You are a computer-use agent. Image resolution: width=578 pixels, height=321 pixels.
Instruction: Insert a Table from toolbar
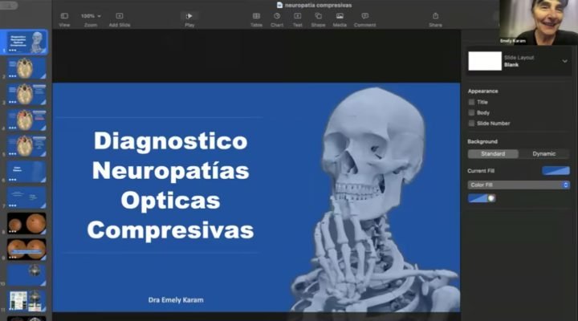(256, 15)
